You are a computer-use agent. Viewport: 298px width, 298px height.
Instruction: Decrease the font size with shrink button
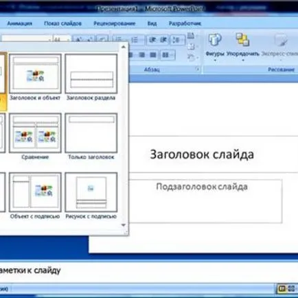(x=90, y=40)
